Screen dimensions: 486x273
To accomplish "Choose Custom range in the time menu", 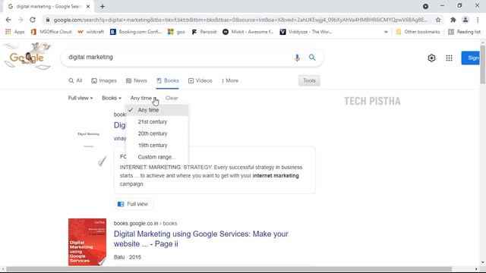I will click(x=157, y=157).
